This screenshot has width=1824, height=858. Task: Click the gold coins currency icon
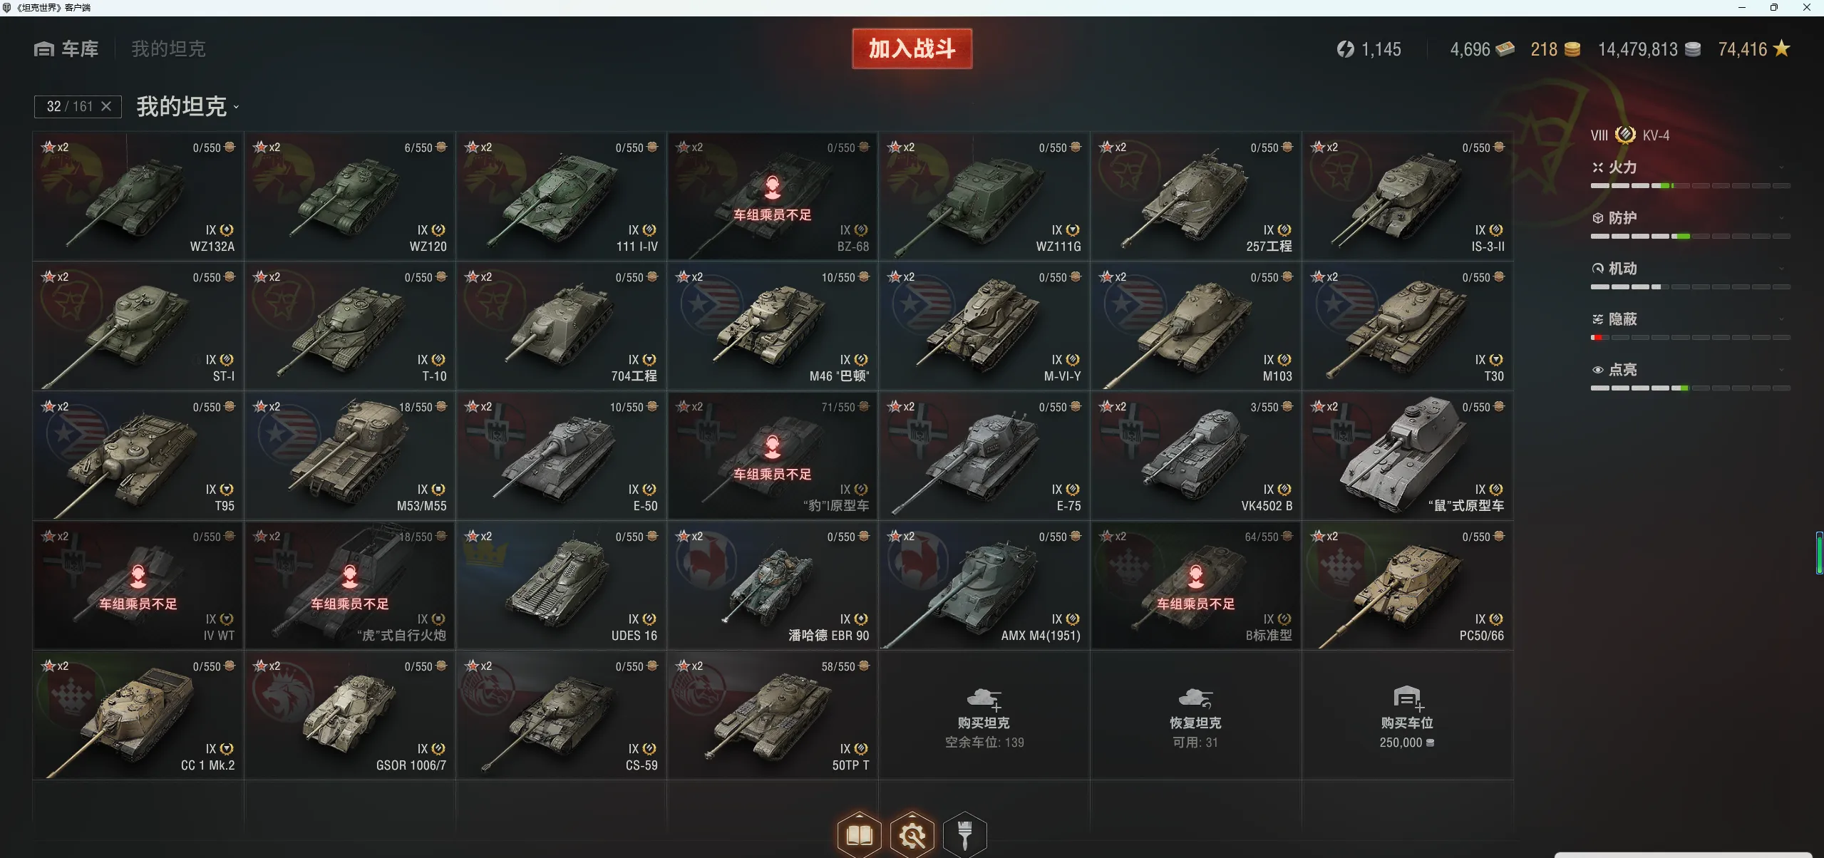pos(1572,49)
